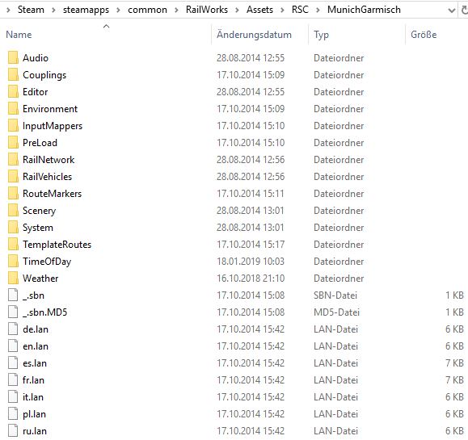Select the TimeOfDay folder icon

pyautogui.click(x=13, y=261)
